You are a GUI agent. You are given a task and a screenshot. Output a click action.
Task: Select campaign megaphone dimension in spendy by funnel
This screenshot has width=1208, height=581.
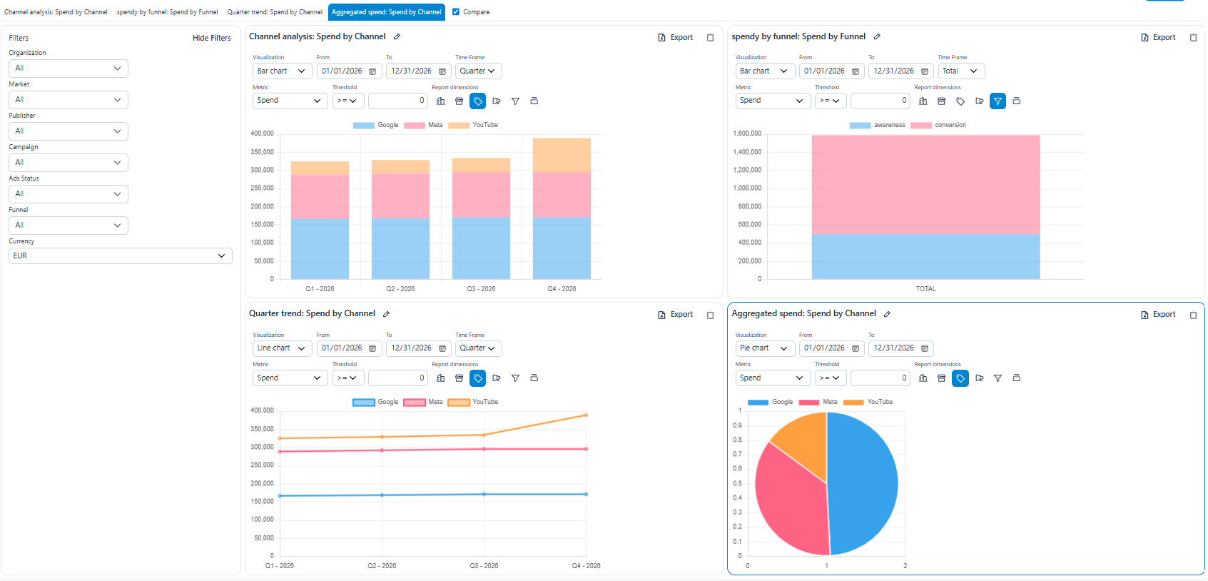click(979, 101)
